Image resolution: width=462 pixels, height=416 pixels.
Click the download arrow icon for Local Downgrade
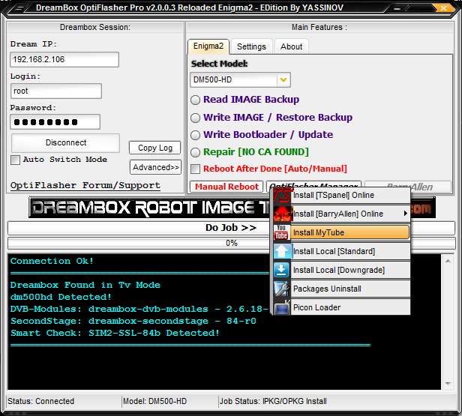(281, 270)
